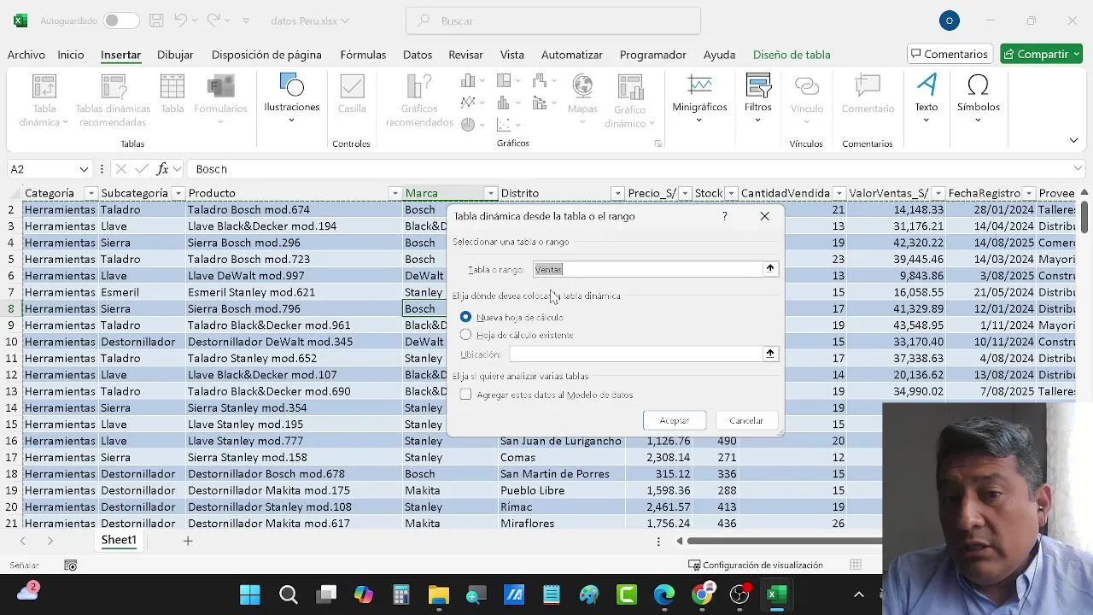Viewport: 1093px width, 615px height.
Task: Insert a Tabla from the ribbon
Action: pyautogui.click(x=172, y=94)
